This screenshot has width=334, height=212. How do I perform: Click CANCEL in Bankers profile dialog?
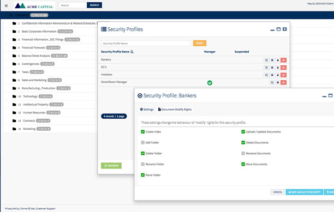tap(278, 192)
